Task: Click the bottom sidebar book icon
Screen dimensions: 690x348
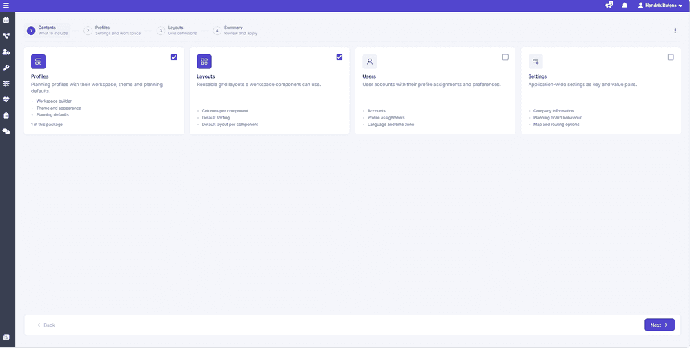Action: tap(6, 337)
